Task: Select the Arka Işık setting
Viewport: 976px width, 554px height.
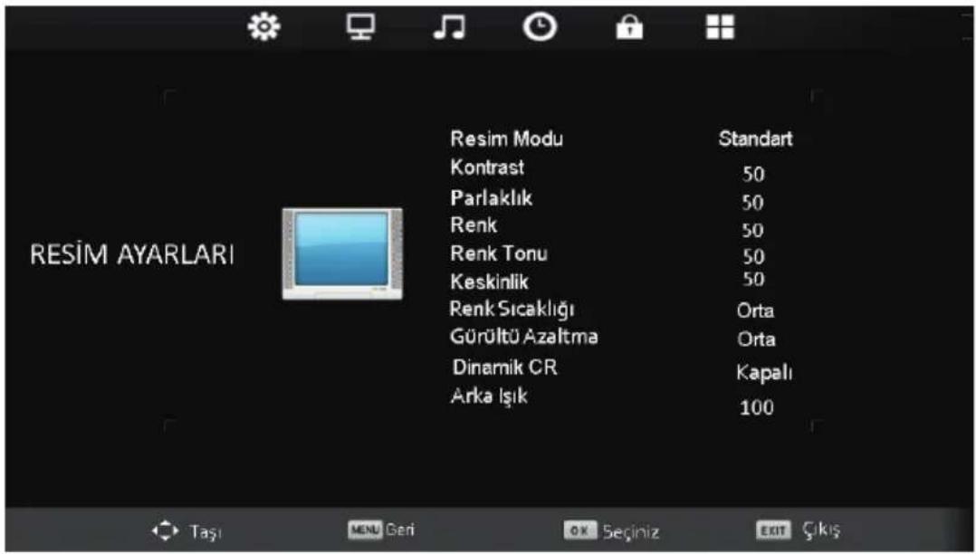Action: point(489,396)
